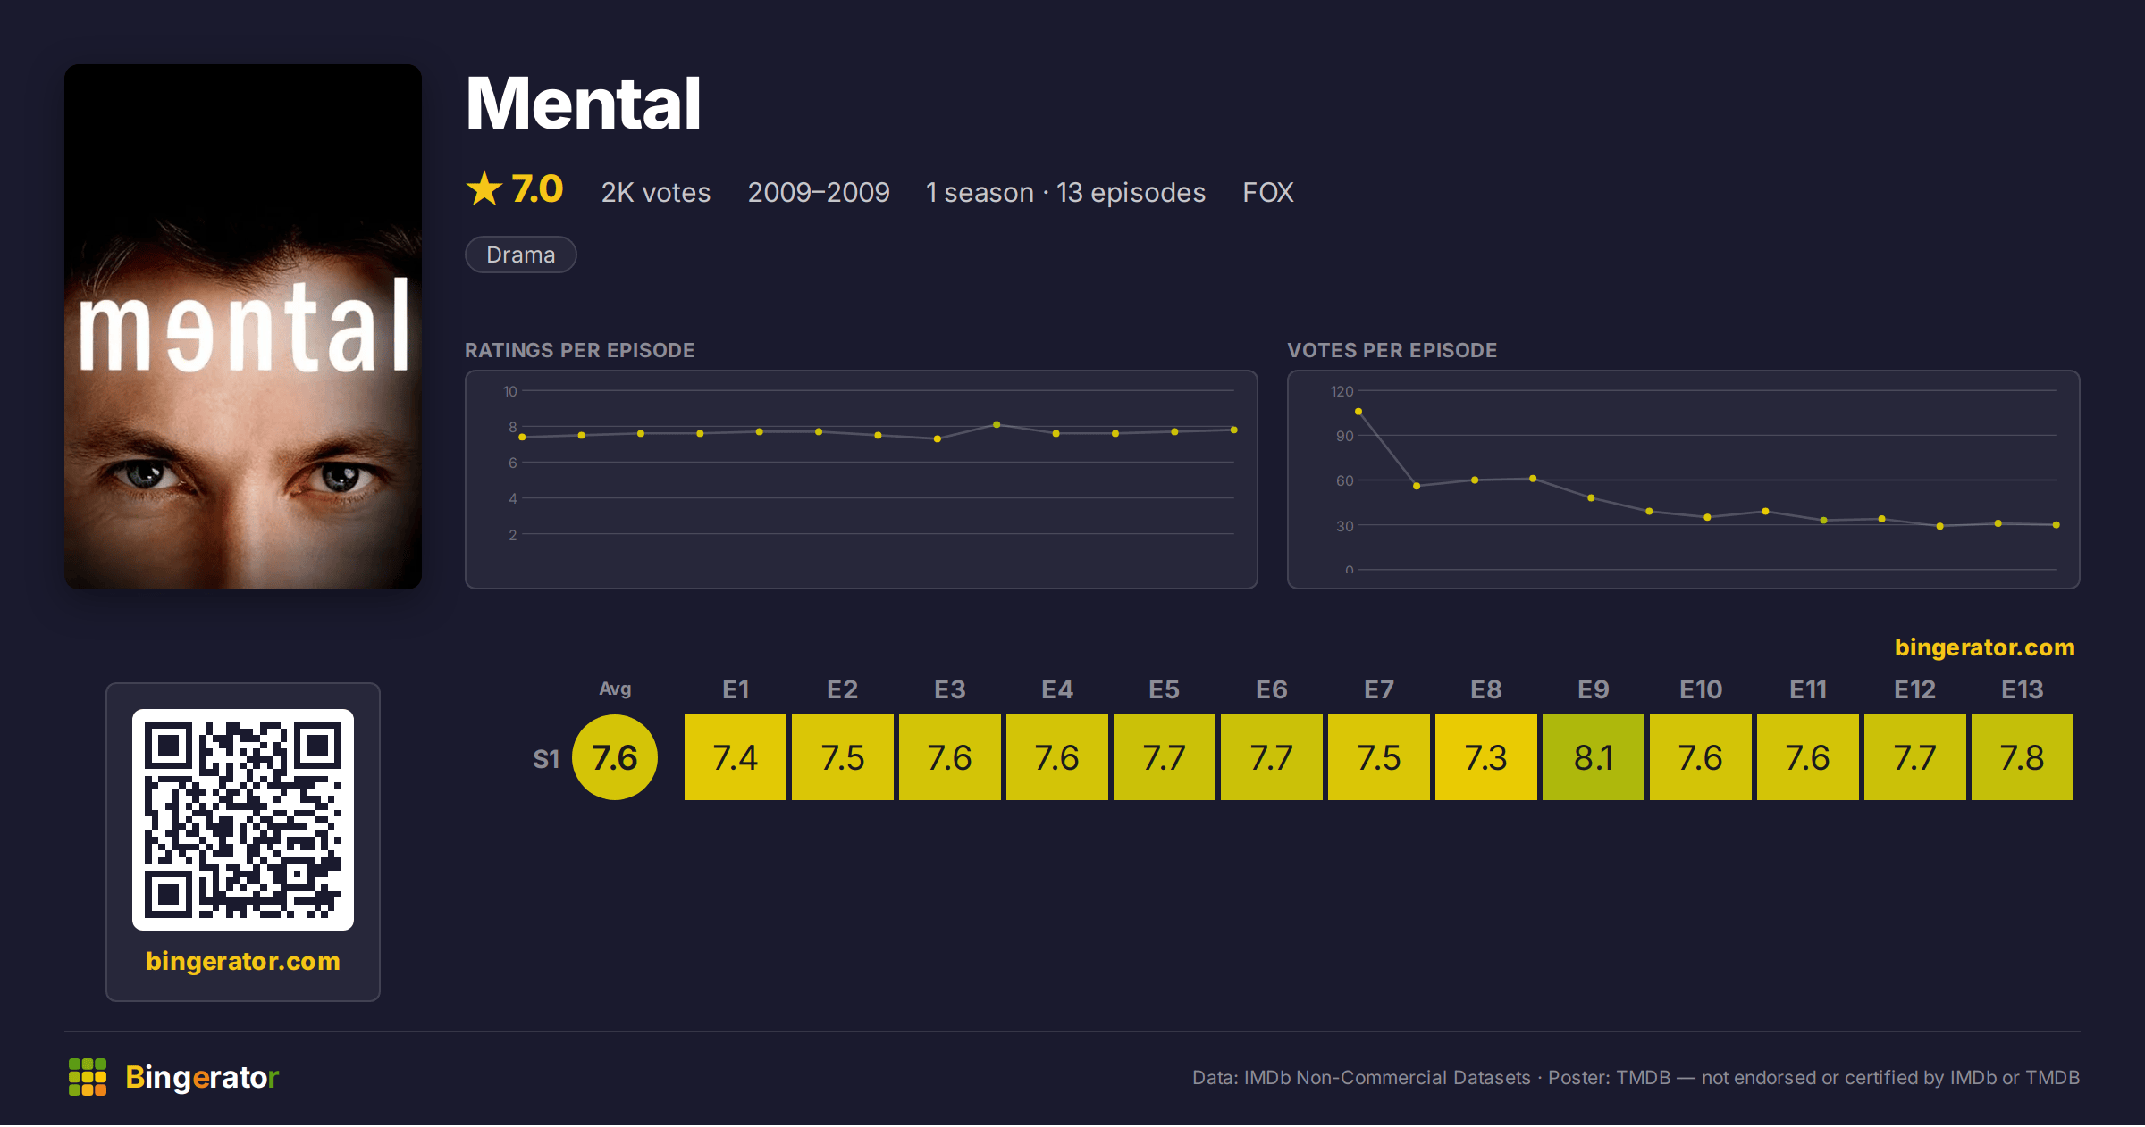Open bingerator.com link under QR code
The image size is (2145, 1127).
243,961
